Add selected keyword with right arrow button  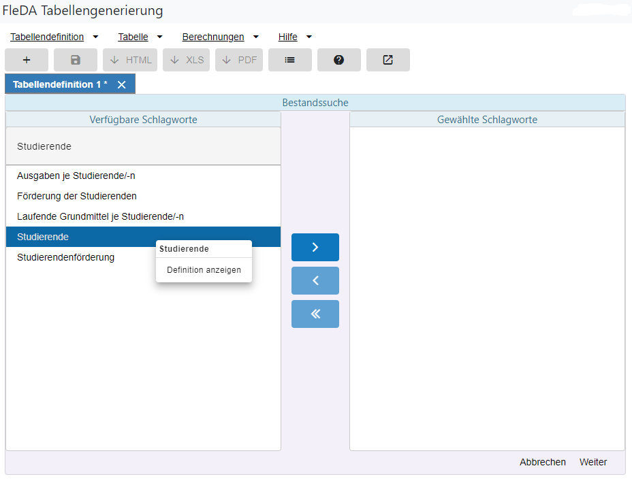click(x=315, y=248)
